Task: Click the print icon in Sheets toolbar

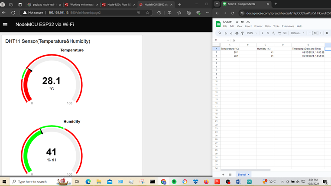Action: click(237, 33)
